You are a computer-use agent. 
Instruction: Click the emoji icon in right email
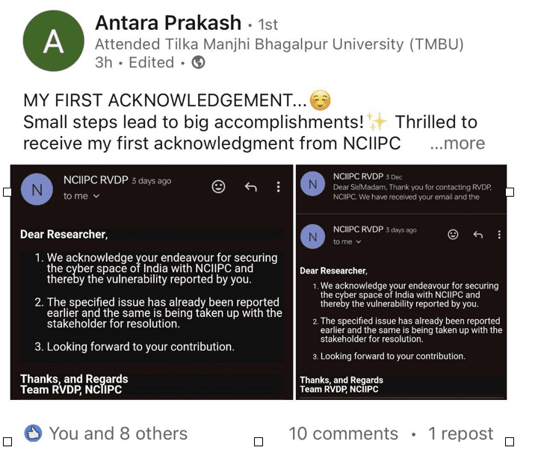[453, 235]
